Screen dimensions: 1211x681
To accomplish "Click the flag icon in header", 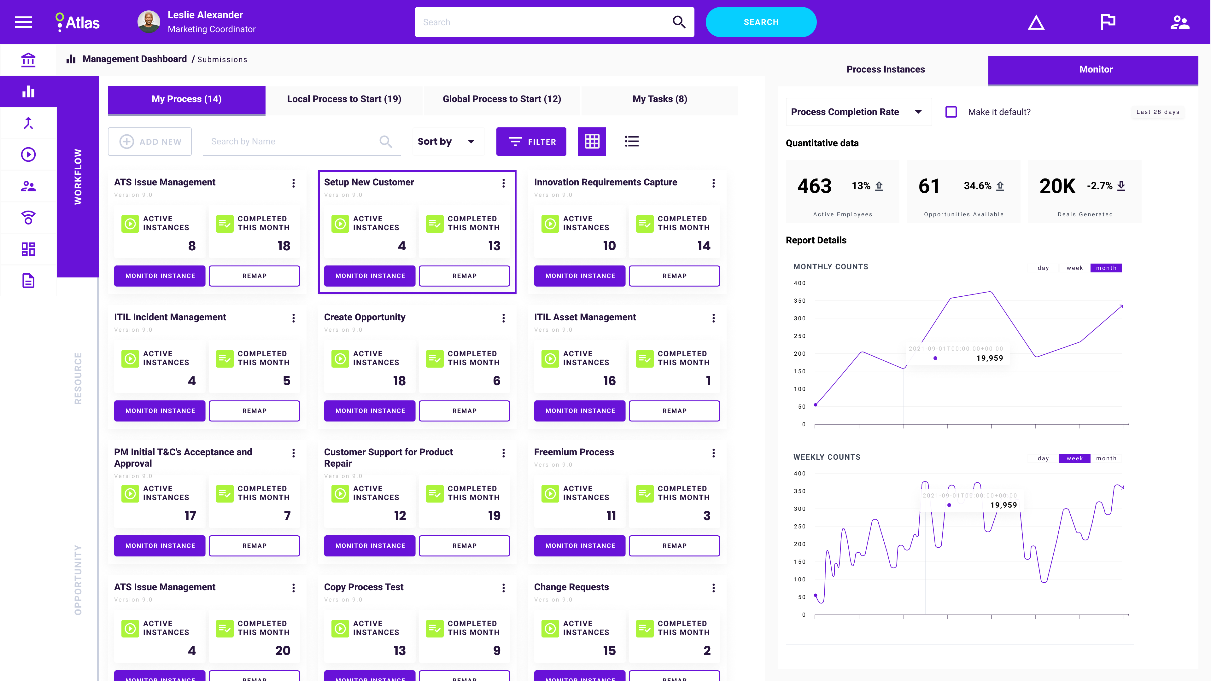I will pyautogui.click(x=1108, y=22).
